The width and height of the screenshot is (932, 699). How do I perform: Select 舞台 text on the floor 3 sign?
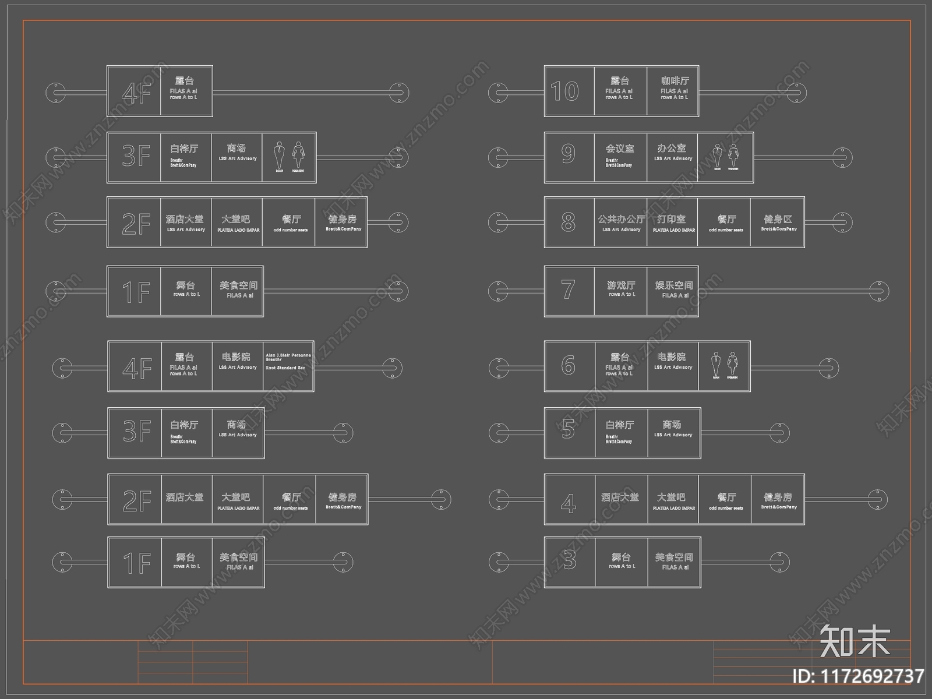click(x=621, y=557)
